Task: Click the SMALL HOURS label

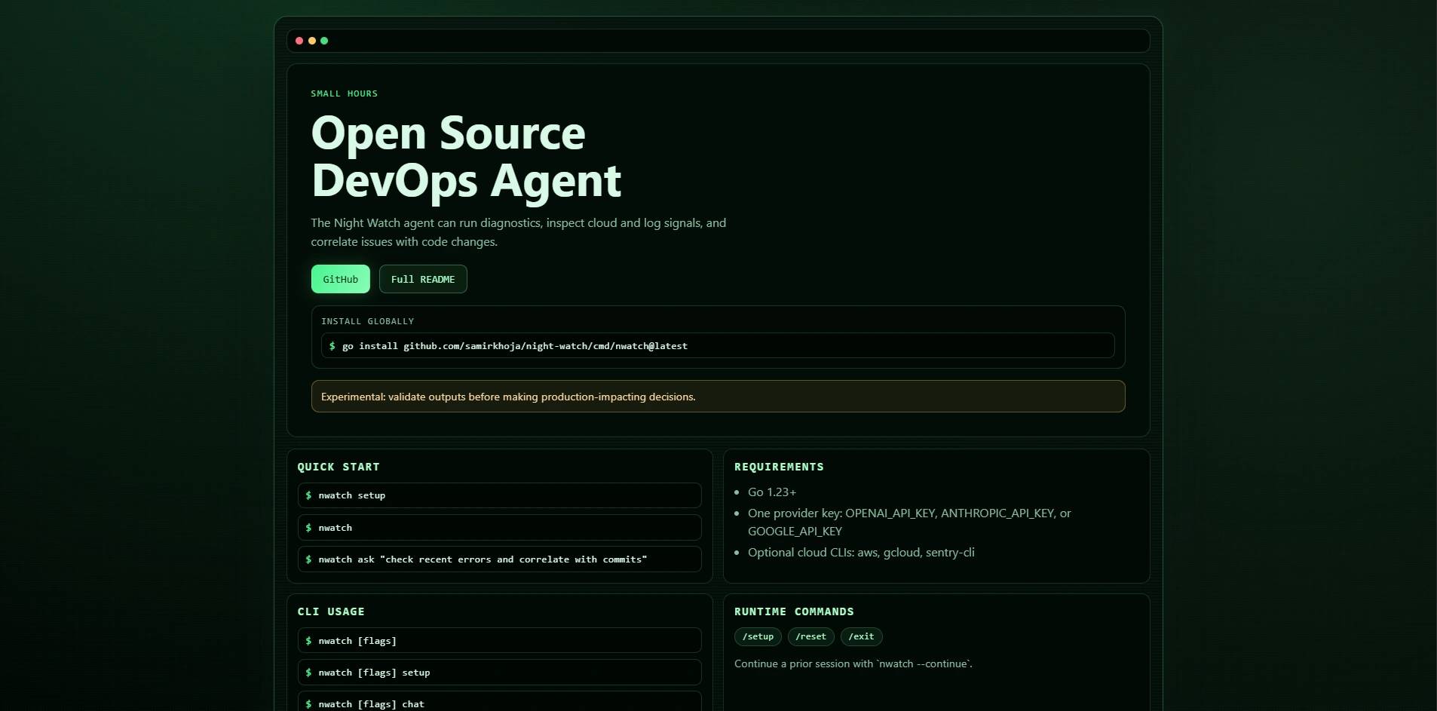Action: 344,93
